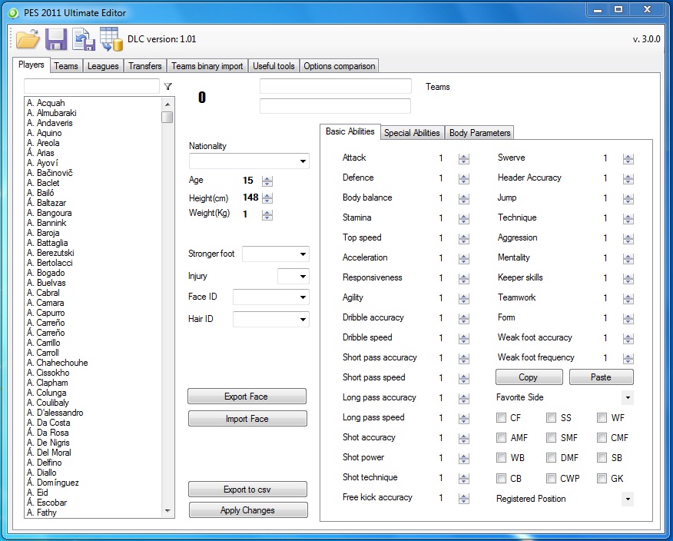The width and height of the screenshot is (673, 541).
Task: Adjust the Age spinner
Action: (x=267, y=181)
